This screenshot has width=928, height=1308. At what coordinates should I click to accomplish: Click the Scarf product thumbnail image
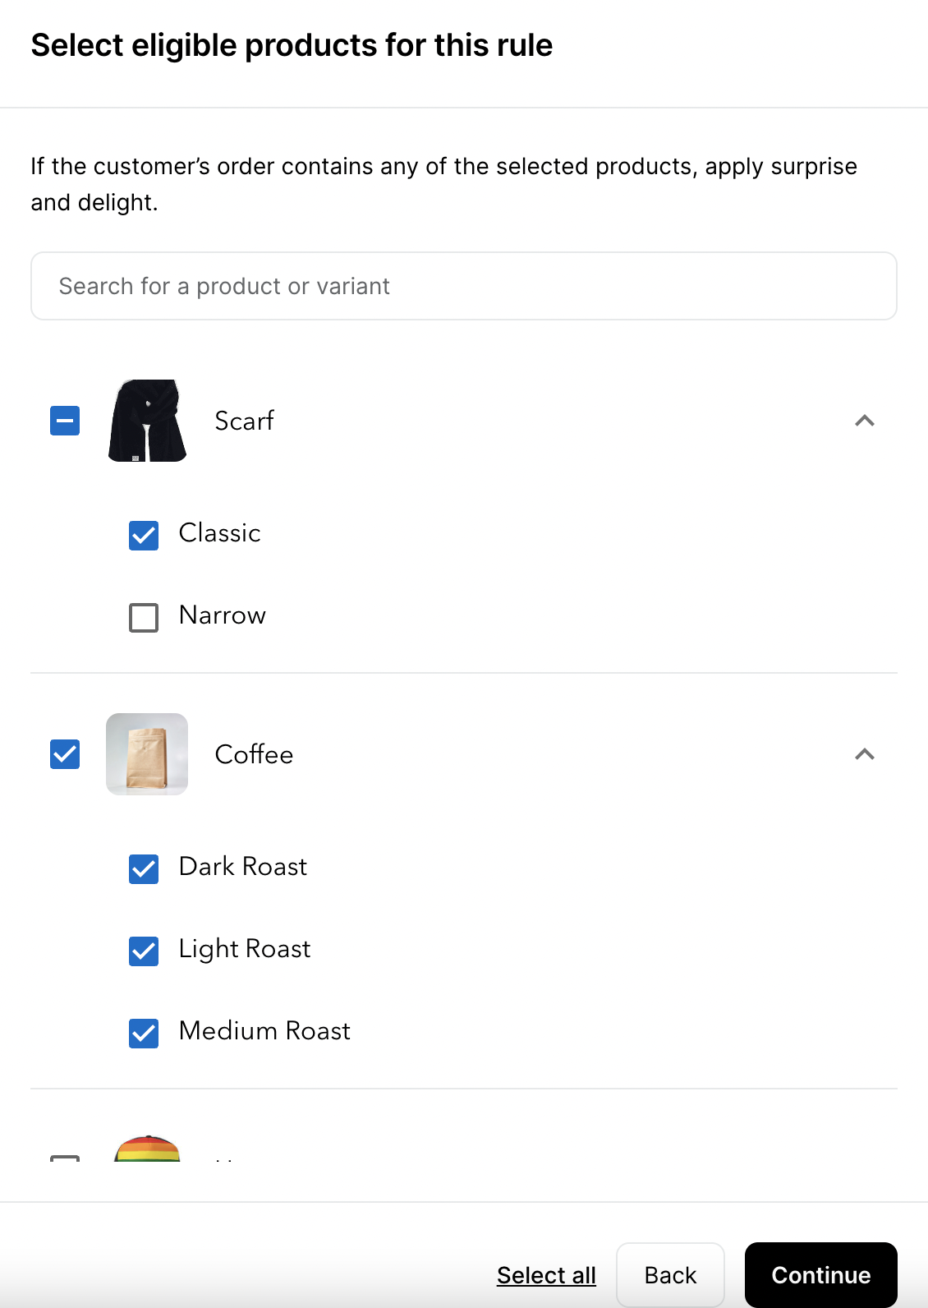click(x=147, y=421)
